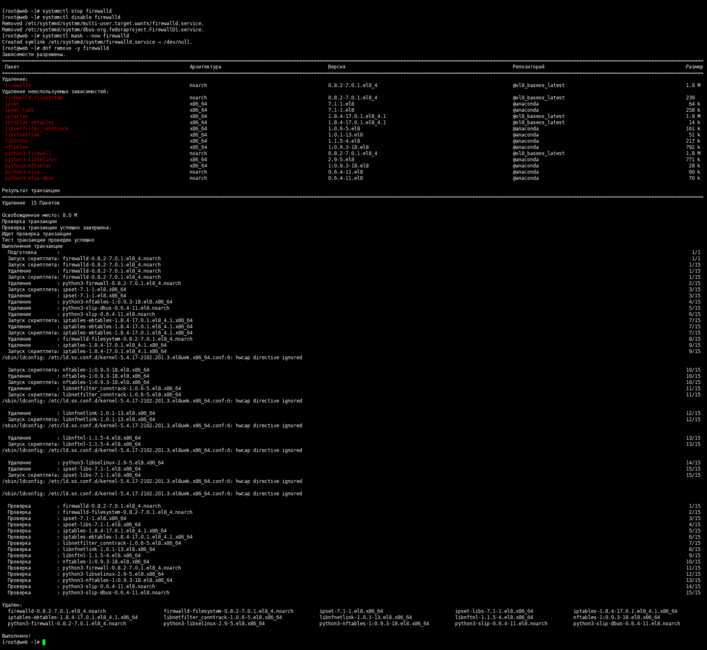This screenshot has width=707, height=650.
Task: Select the libnetfilter_conntrack package name
Action: click(36, 128)
